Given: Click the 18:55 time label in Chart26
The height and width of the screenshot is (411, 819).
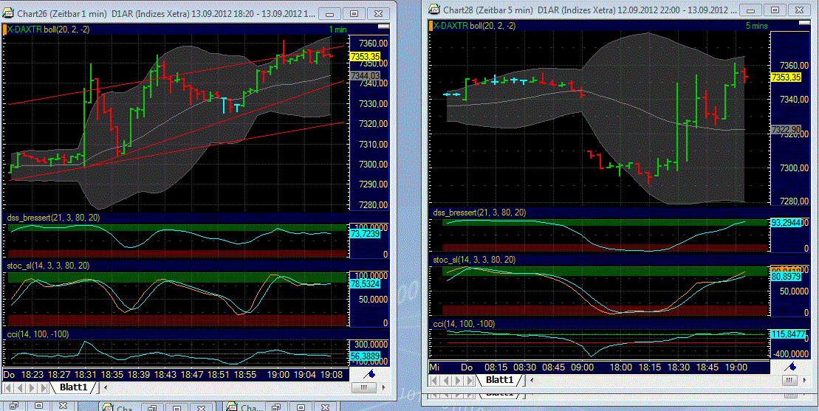Looking at the screenshot, I should point(245,375).
